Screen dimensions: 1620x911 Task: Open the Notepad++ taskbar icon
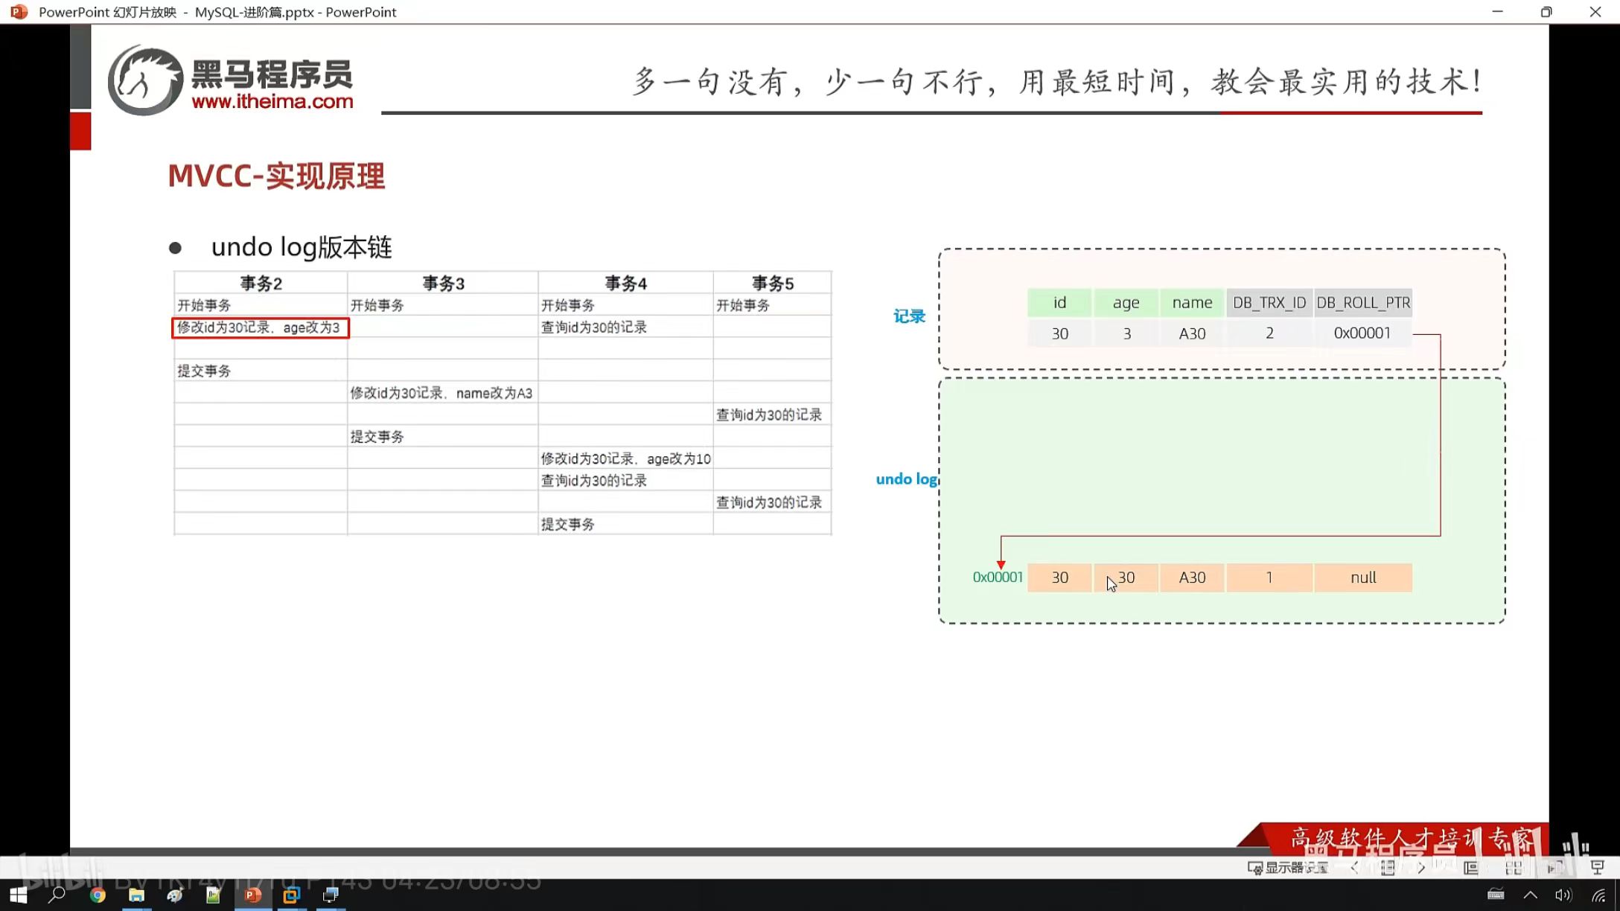pyautogui.click(x=214, y=895)
